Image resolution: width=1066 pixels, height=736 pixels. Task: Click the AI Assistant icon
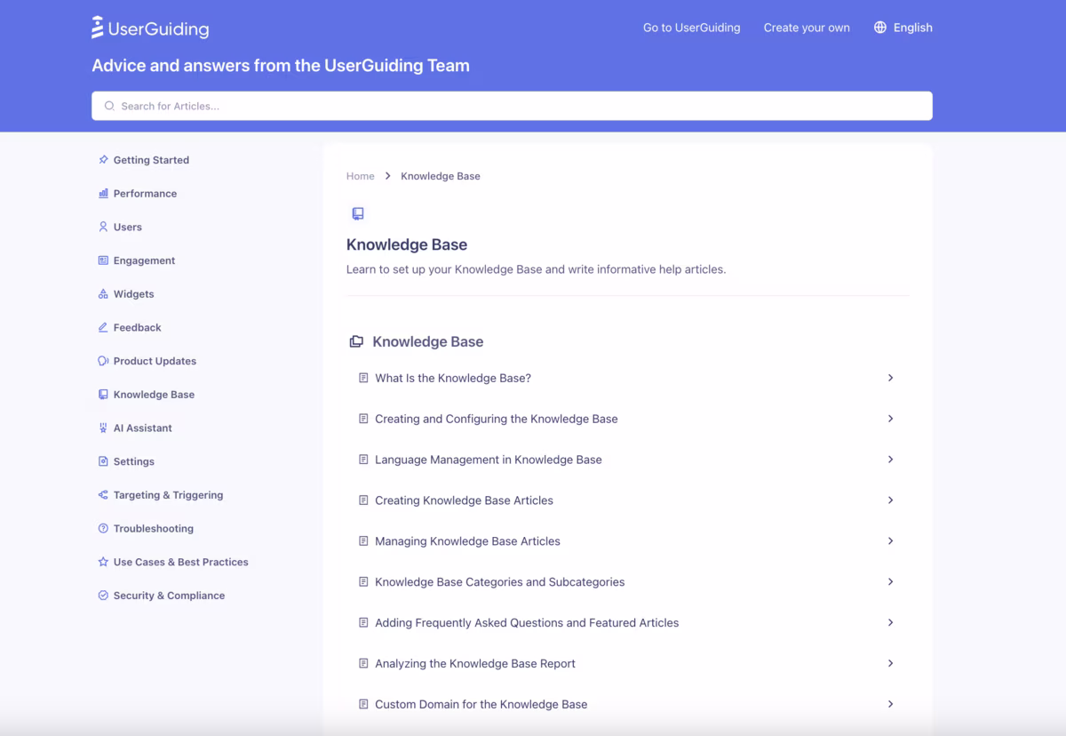tap(102, 428)
